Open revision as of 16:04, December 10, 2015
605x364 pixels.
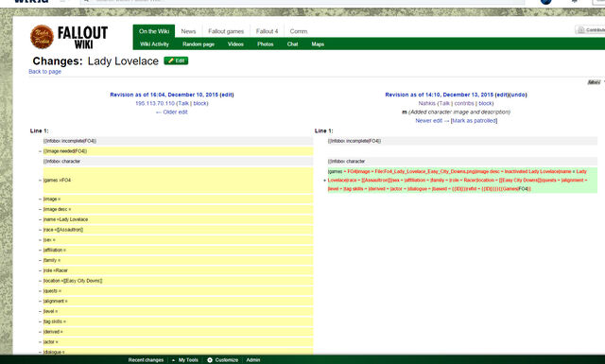pos(164,95)
